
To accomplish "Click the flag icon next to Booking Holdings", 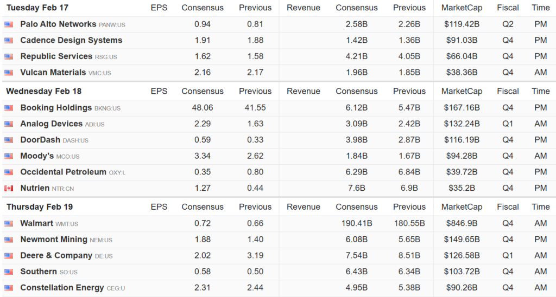I will 9,108.
